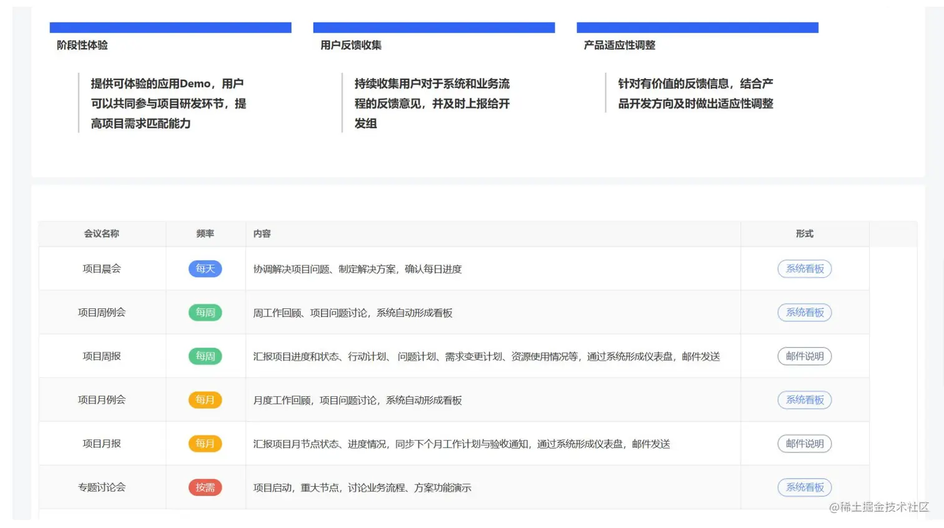Click the 用户反馈收集 card heading
The height and width of the screenshot is (528, 944).
click(x=351, y=45)
